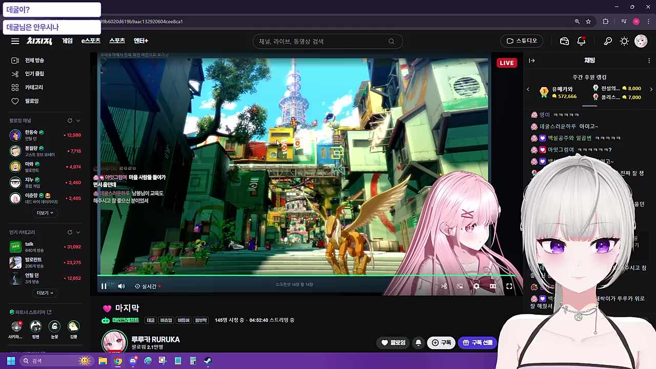
Task: Open the cheese wallet icon
Action: 564,41
